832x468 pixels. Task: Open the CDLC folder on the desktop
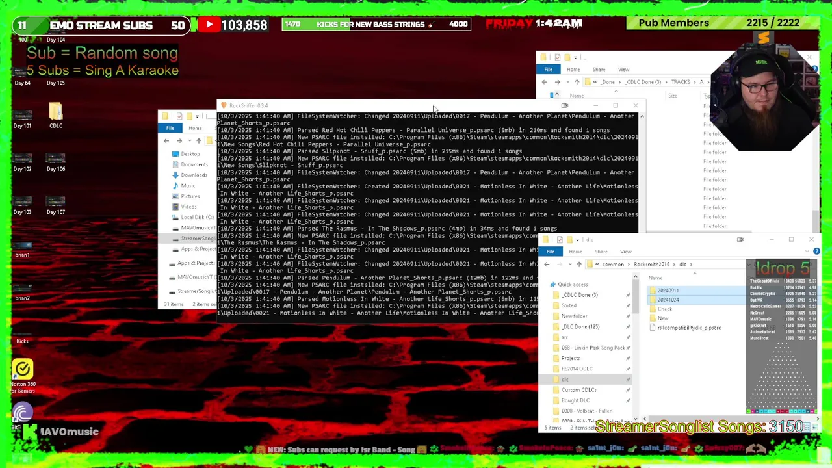56,116
